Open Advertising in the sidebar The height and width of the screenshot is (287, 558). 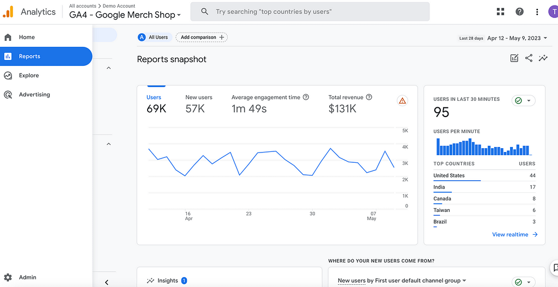pos(34,95)
